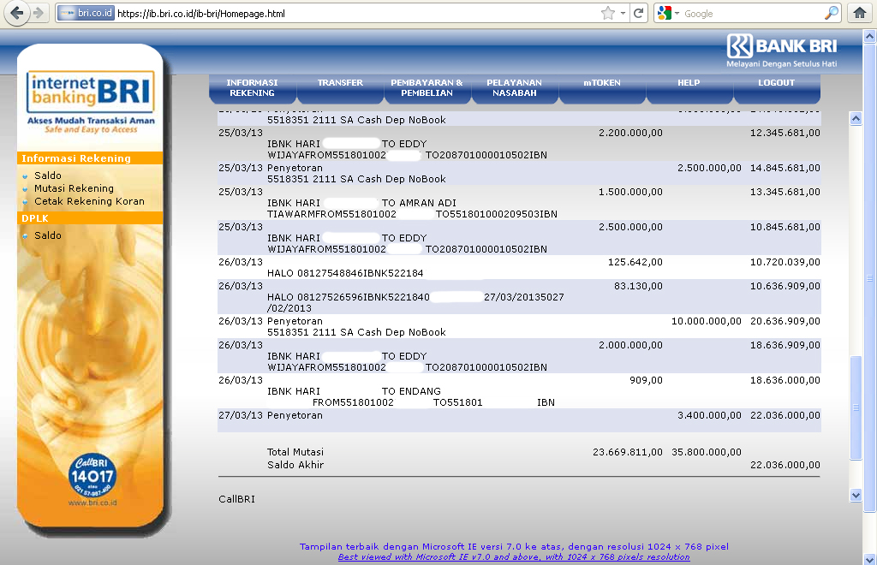This screenshot has width=877, height=565.
Task: Reload the page with the refresh icon
Action: point(638,13)
